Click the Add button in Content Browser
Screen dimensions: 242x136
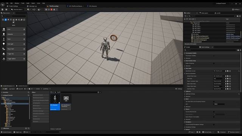pos(5,89)
